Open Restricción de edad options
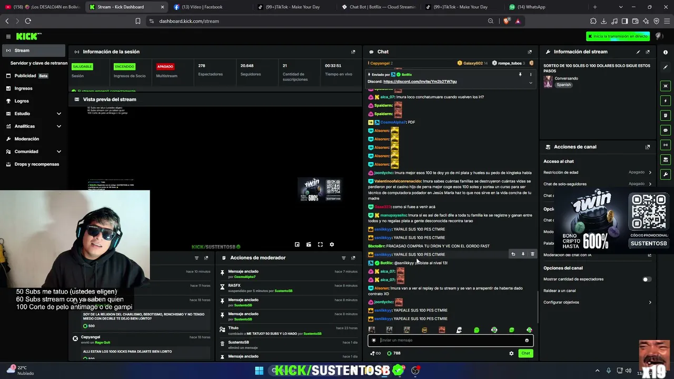 point(598,172)
